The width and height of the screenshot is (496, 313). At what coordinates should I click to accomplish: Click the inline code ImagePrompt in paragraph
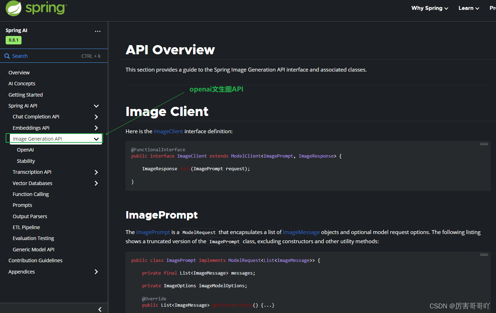point(224,242)
